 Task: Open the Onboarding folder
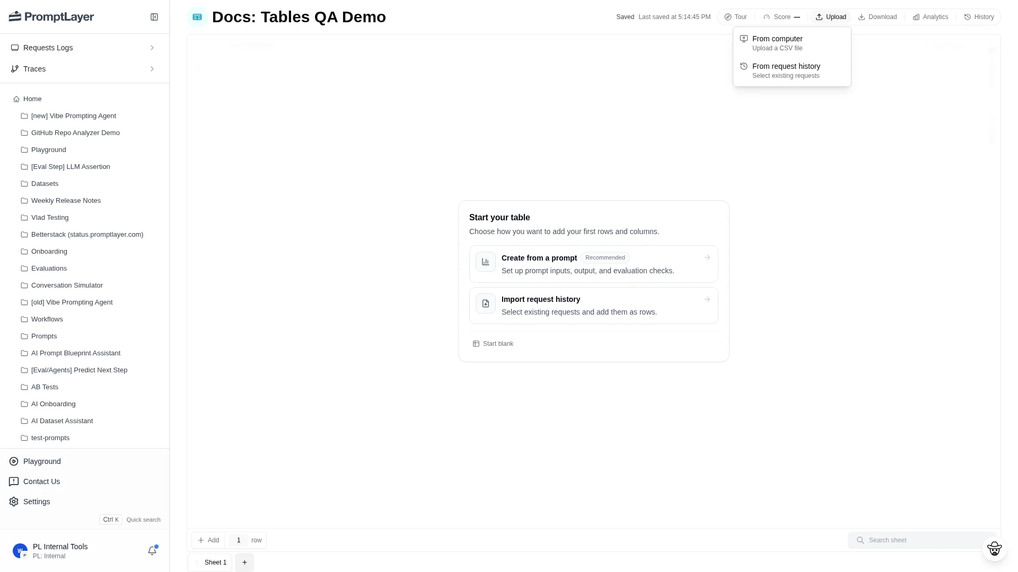49,252
